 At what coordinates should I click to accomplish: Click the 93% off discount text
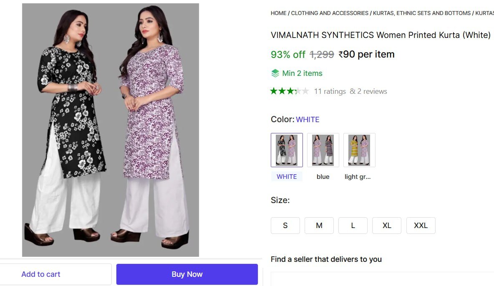(x=288, y=55)
